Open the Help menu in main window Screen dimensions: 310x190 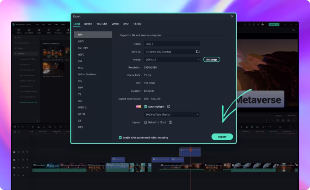(63, 25)
